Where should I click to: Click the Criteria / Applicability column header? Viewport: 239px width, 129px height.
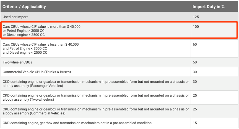click(x=24, y=7)
